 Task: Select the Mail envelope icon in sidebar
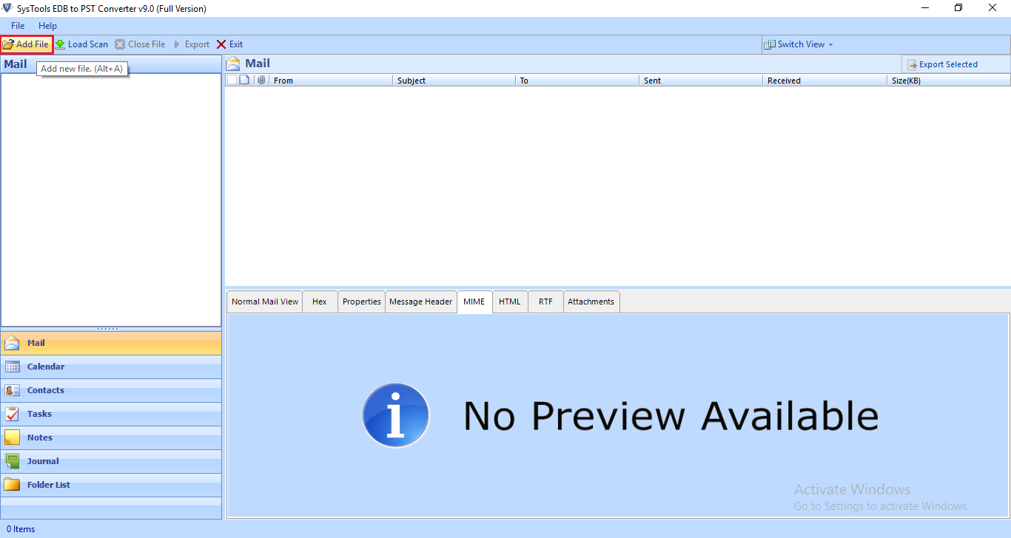(12, 343)
